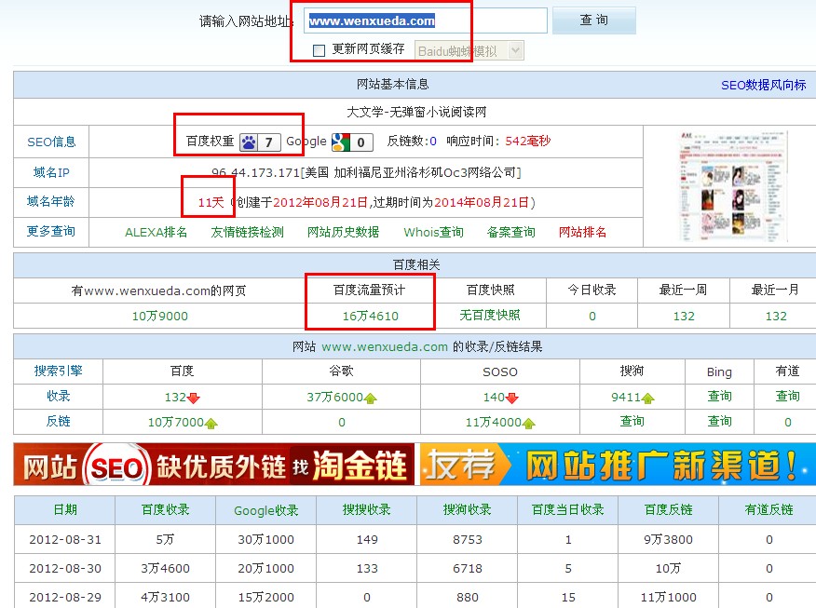Click the 今日收录 value 0
The height and width of the screenshot is (608, 816).
592,317
